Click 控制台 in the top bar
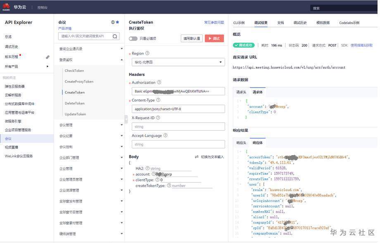The width and height of the screenshot is (380, 243). (x=43, y=7)
